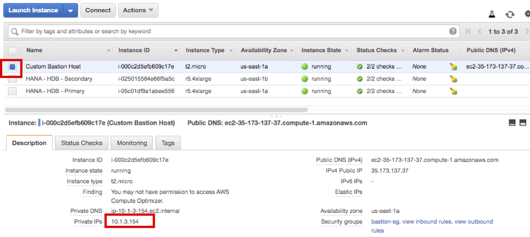The width and height of the screenshot is (530, 237).
Task: Uncheck the Custom Bastion Host checkbox
Action: 12,67
